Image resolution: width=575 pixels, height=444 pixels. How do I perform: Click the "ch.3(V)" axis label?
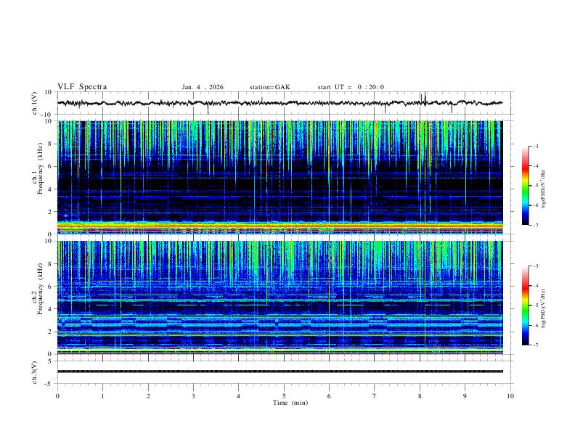click(x=35, y=373)
